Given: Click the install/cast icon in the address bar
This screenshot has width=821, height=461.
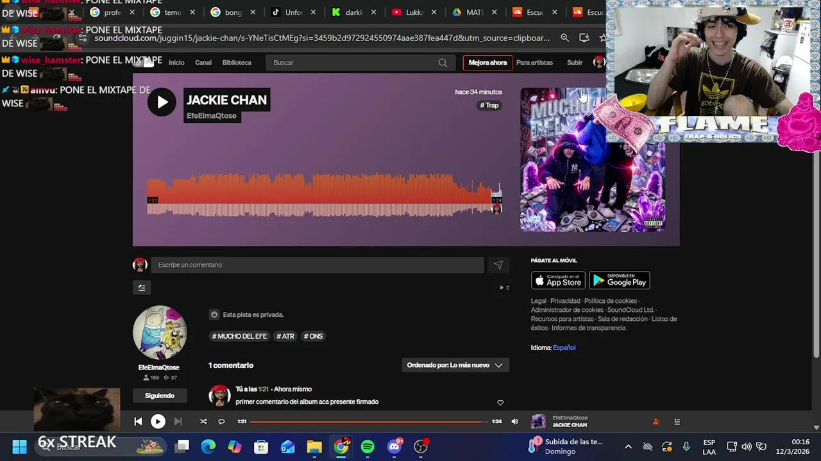Looking at the screenshot, I should (584, 38).
